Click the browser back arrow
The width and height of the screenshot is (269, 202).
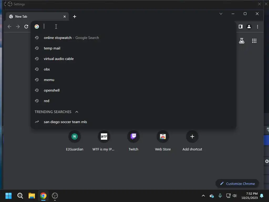point(9,27)
